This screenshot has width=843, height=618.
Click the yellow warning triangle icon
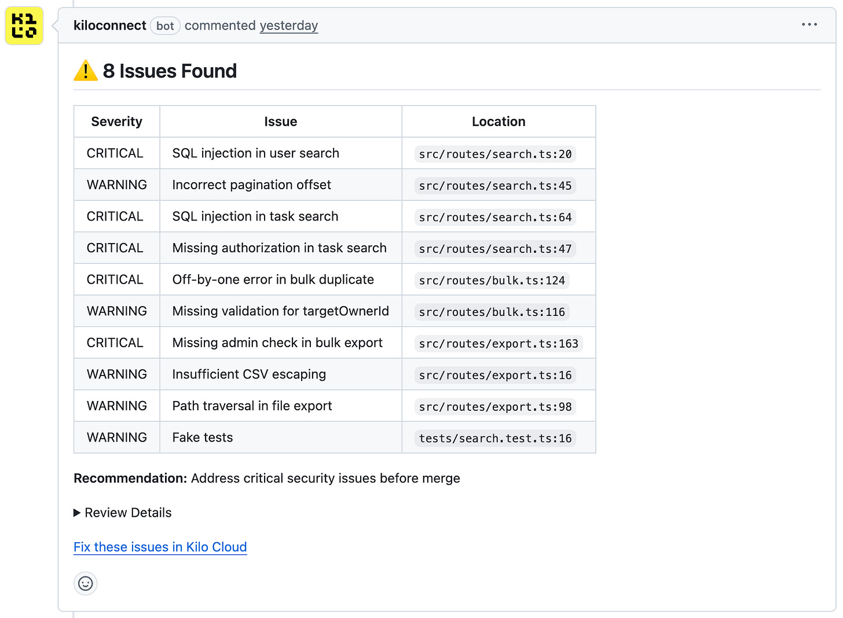coord(86,71)
